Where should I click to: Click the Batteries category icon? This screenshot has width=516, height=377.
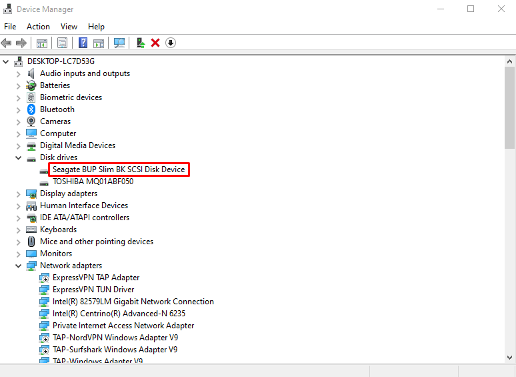pyautogui.click(x=31, y=85)
